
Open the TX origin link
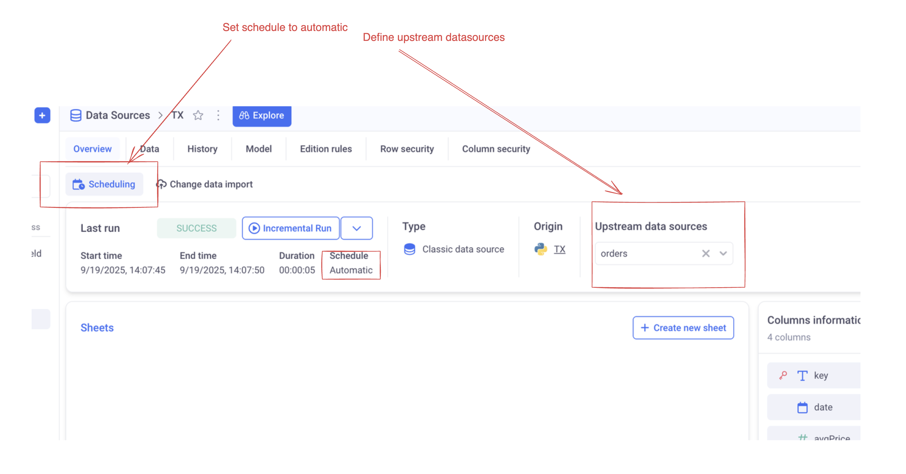point(559,249)
